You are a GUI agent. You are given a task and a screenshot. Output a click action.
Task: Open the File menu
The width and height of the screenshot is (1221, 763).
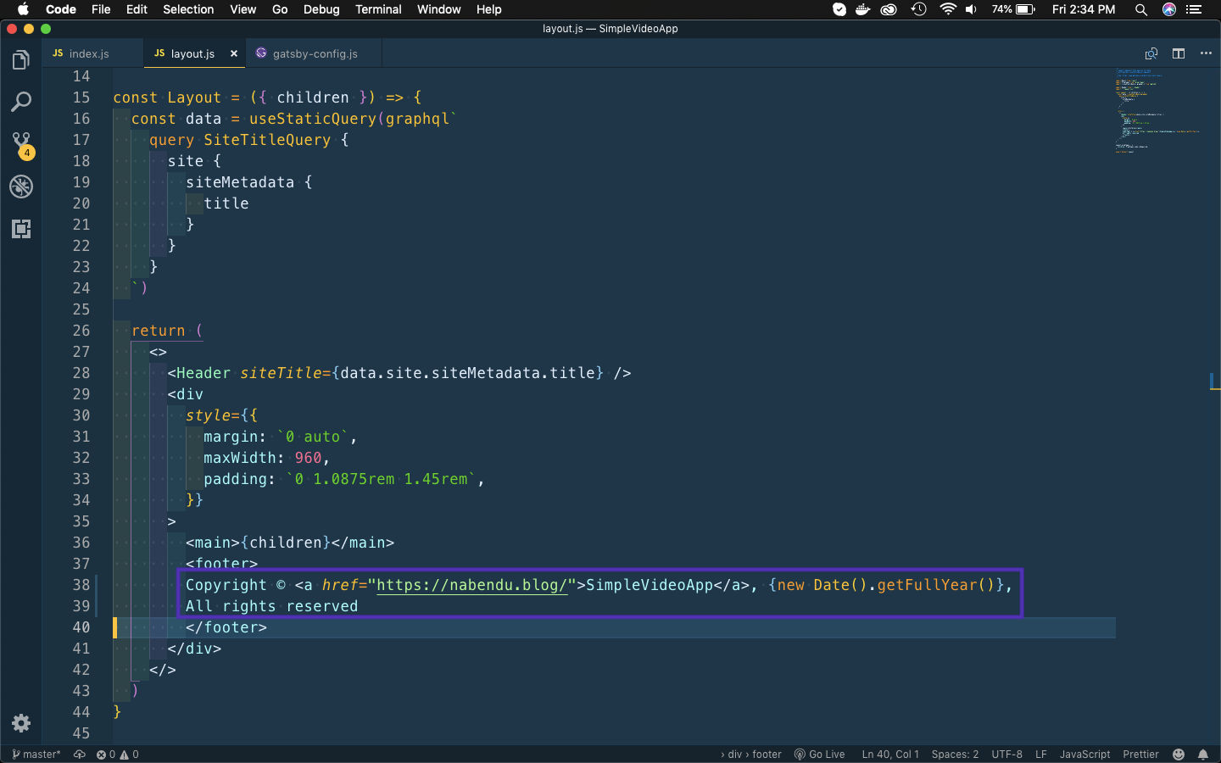tap(101, 9)
